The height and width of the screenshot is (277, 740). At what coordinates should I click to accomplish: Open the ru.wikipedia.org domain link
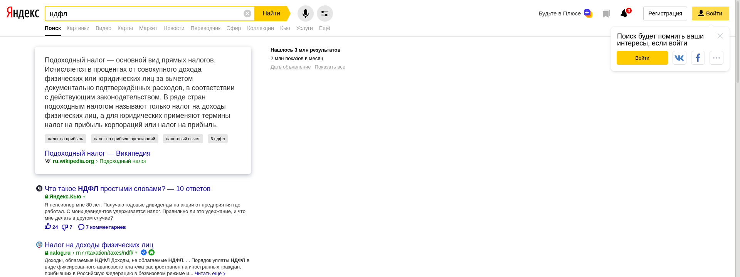73,161
